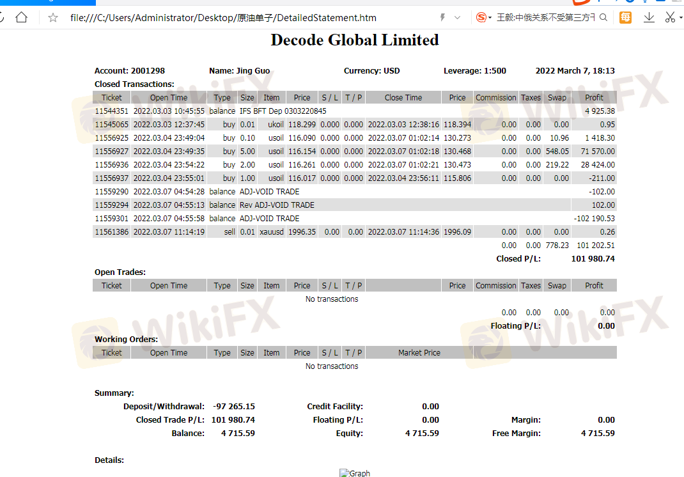
Task: Click the -102 190.53 adjustment value
Action: tap(594, 219)
